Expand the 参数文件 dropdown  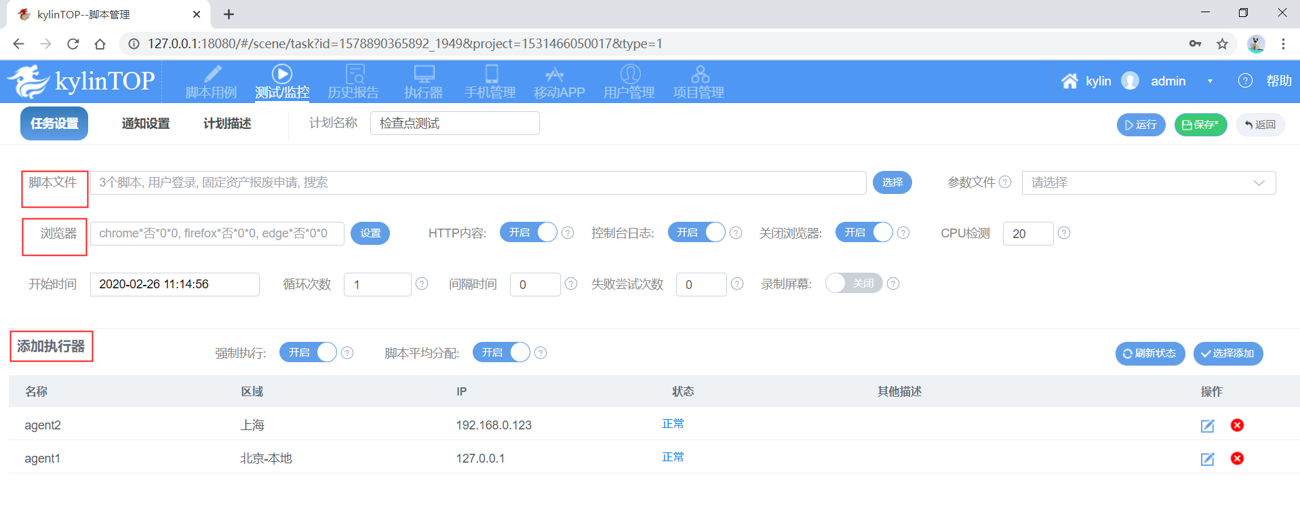(1148, 182)
